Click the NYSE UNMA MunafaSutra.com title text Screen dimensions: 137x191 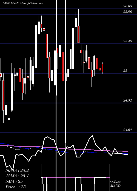coord(23,3)
